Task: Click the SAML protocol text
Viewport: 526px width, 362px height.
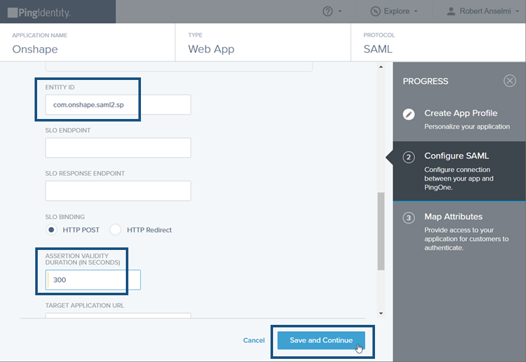Action: [378, 49]
